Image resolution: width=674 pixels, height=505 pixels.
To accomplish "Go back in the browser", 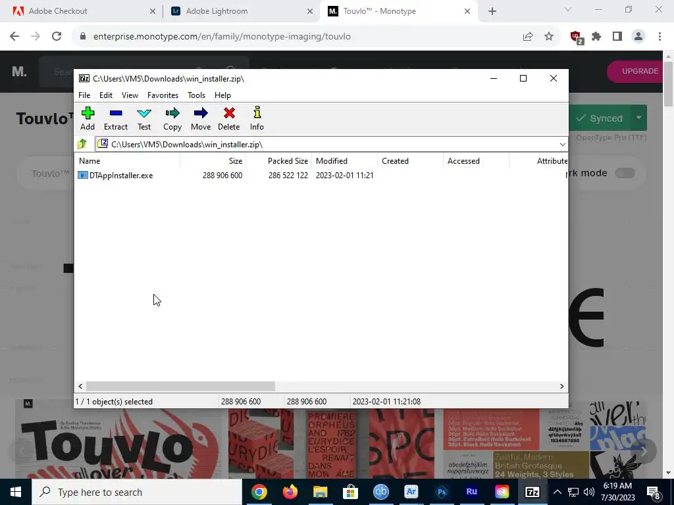I will pyautogui.click(x=14, y=37).
